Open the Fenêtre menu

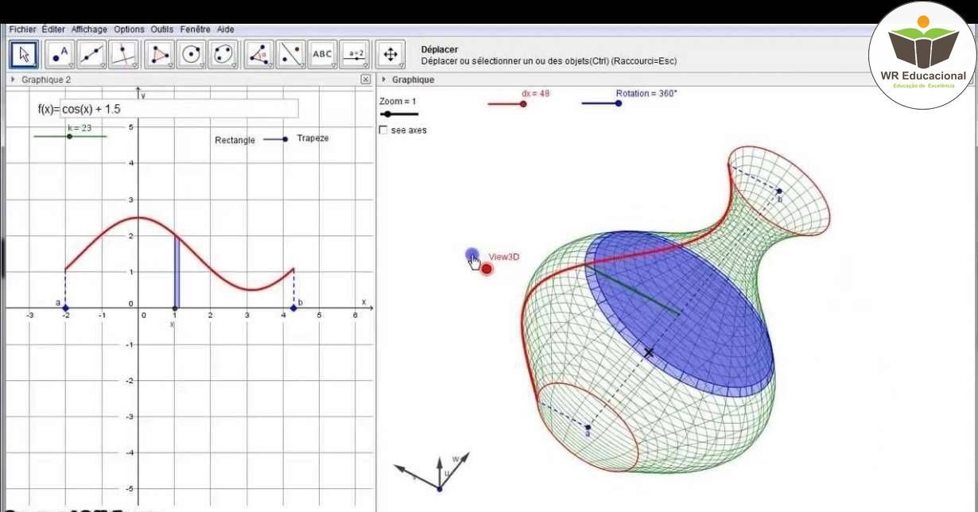pos(195,29)
